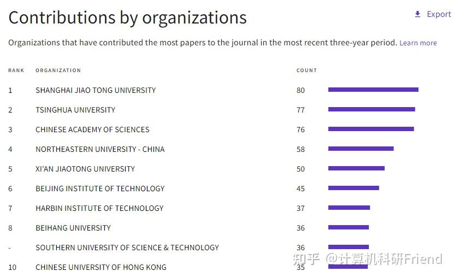This screenshot has width=454, height=277.
Task: Click Chinese Academy of Sciences entry
Action: 92,129
